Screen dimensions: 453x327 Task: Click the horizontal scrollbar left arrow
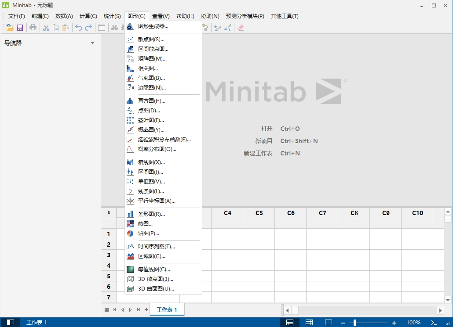[x=288, y=310]
